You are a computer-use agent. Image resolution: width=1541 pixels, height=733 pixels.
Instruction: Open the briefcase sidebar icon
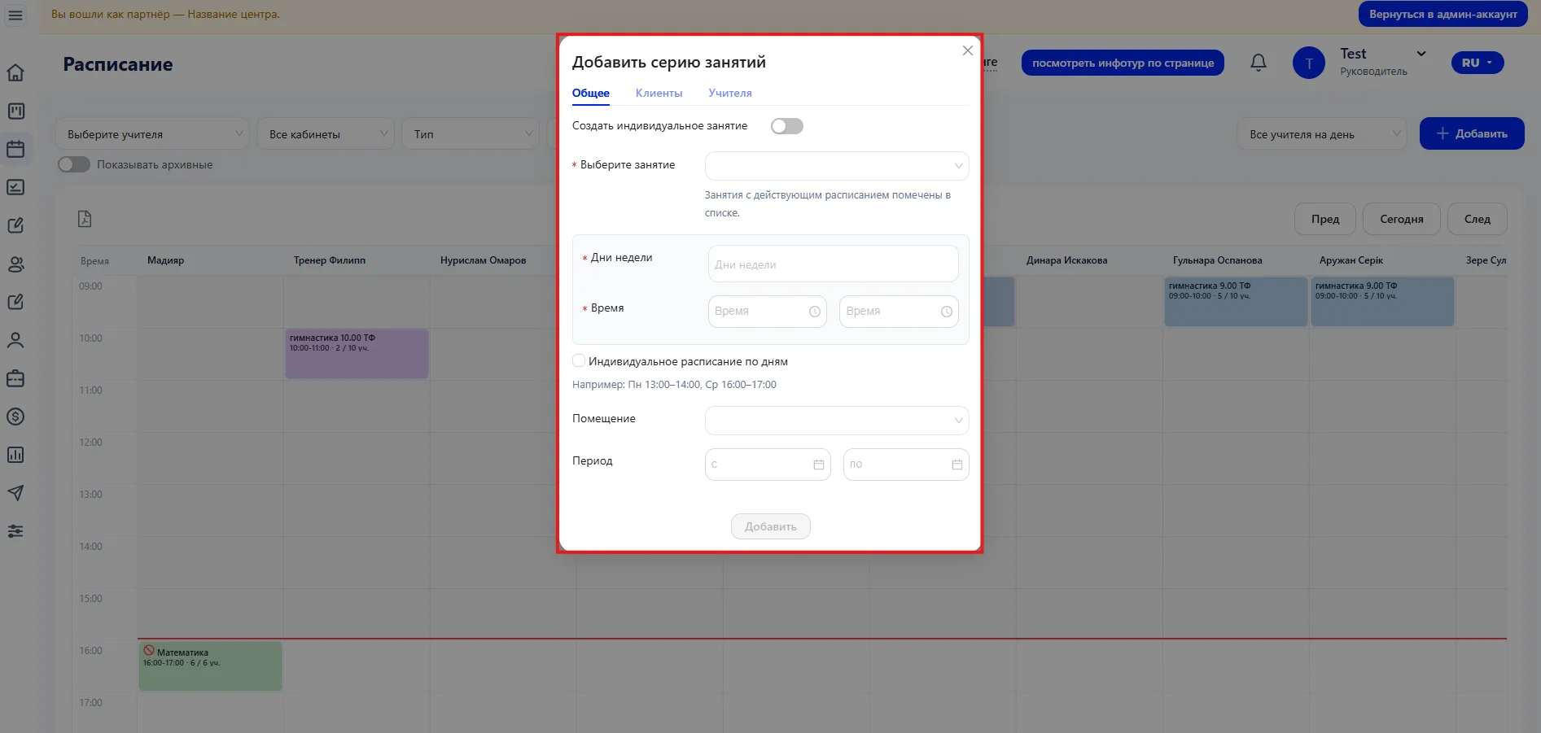tap(15, 378)
